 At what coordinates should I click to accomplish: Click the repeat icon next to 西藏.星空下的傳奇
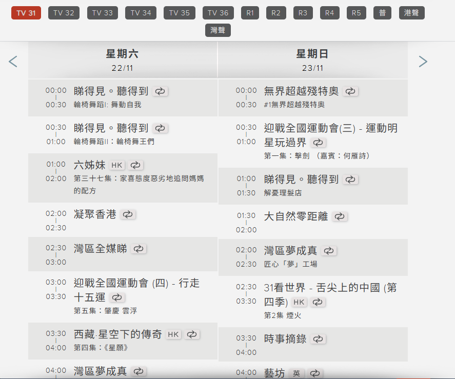(192, 333)
